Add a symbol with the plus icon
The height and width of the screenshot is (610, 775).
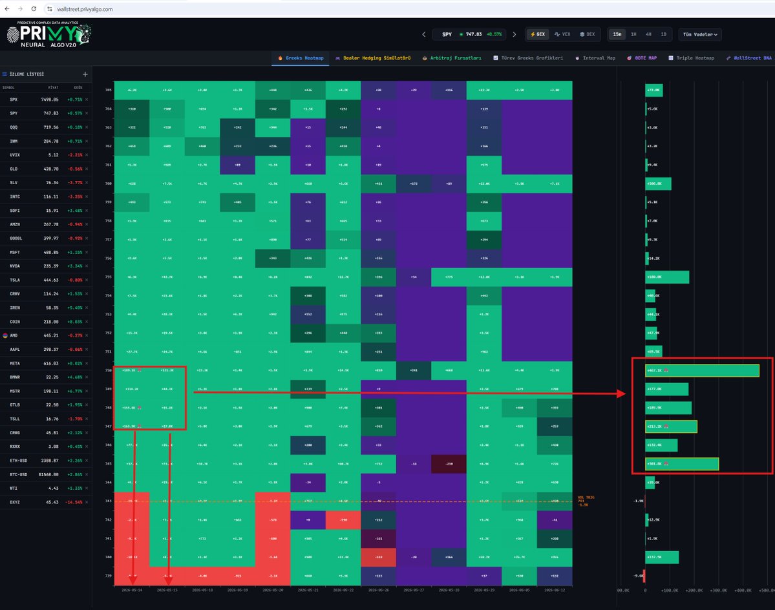coord(85,74)
